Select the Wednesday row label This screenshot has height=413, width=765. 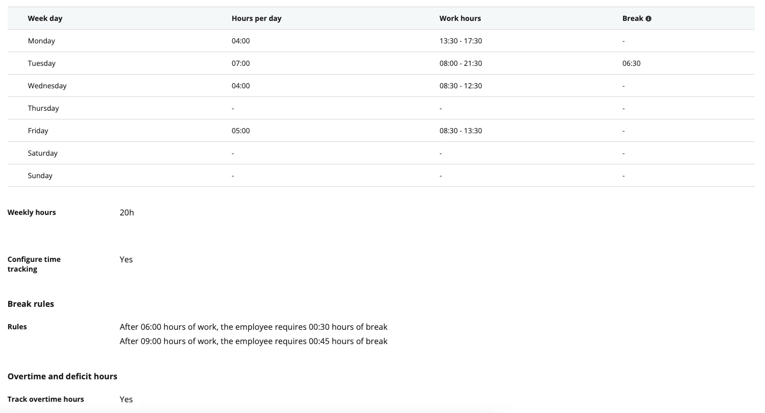[47, 86]
